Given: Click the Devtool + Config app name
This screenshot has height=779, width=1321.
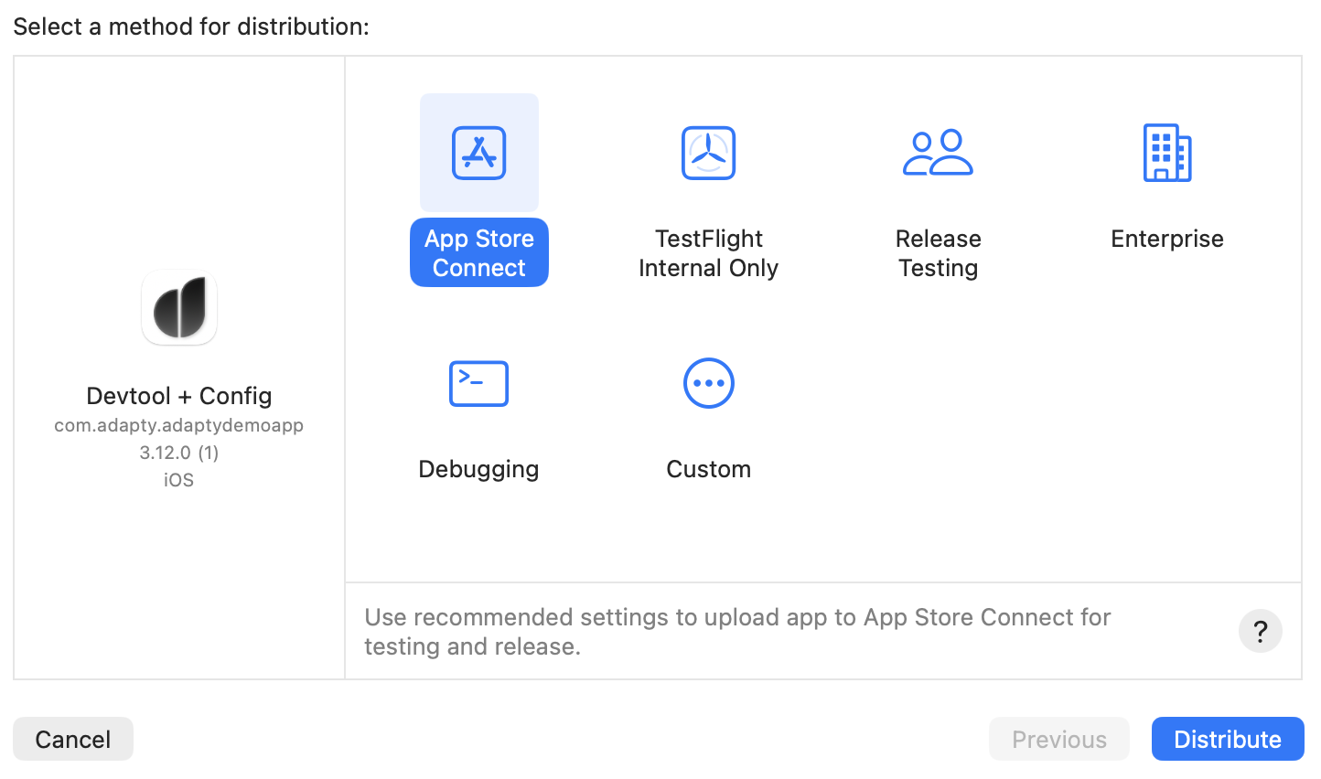Looking at the screenshot, I should tap(179, 396).
